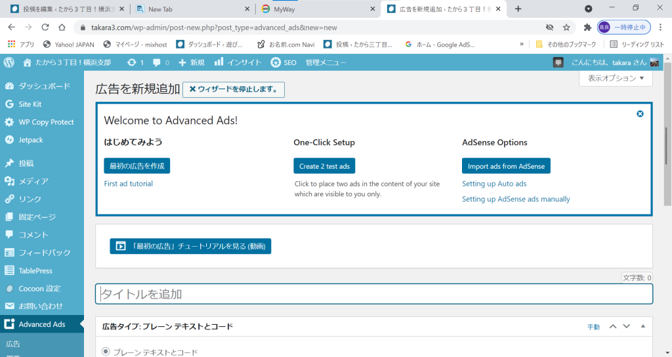Click the updates icon in admin bar
672x357 pixels.
[x=135, y=62]
